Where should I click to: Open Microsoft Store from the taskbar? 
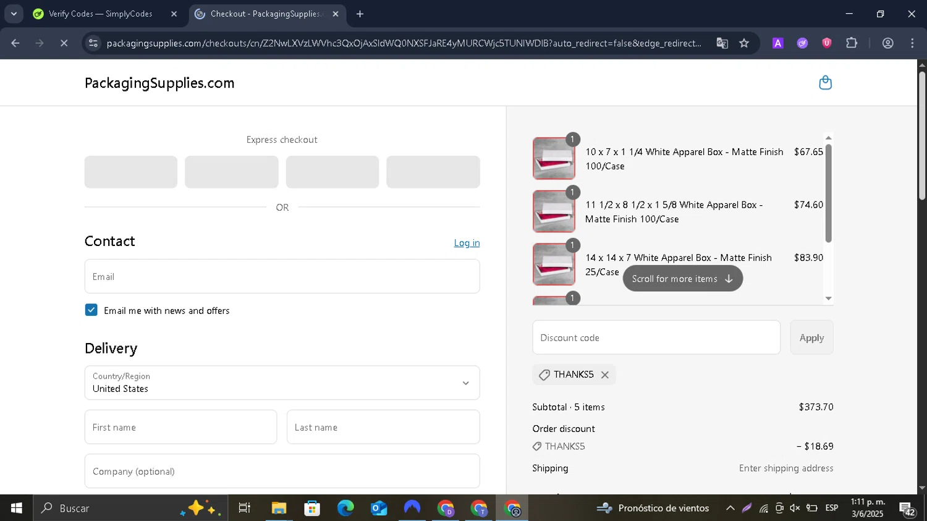312,508
